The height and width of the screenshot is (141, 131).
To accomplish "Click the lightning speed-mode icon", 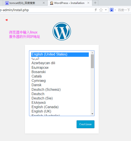I will [x=96, y=10].
